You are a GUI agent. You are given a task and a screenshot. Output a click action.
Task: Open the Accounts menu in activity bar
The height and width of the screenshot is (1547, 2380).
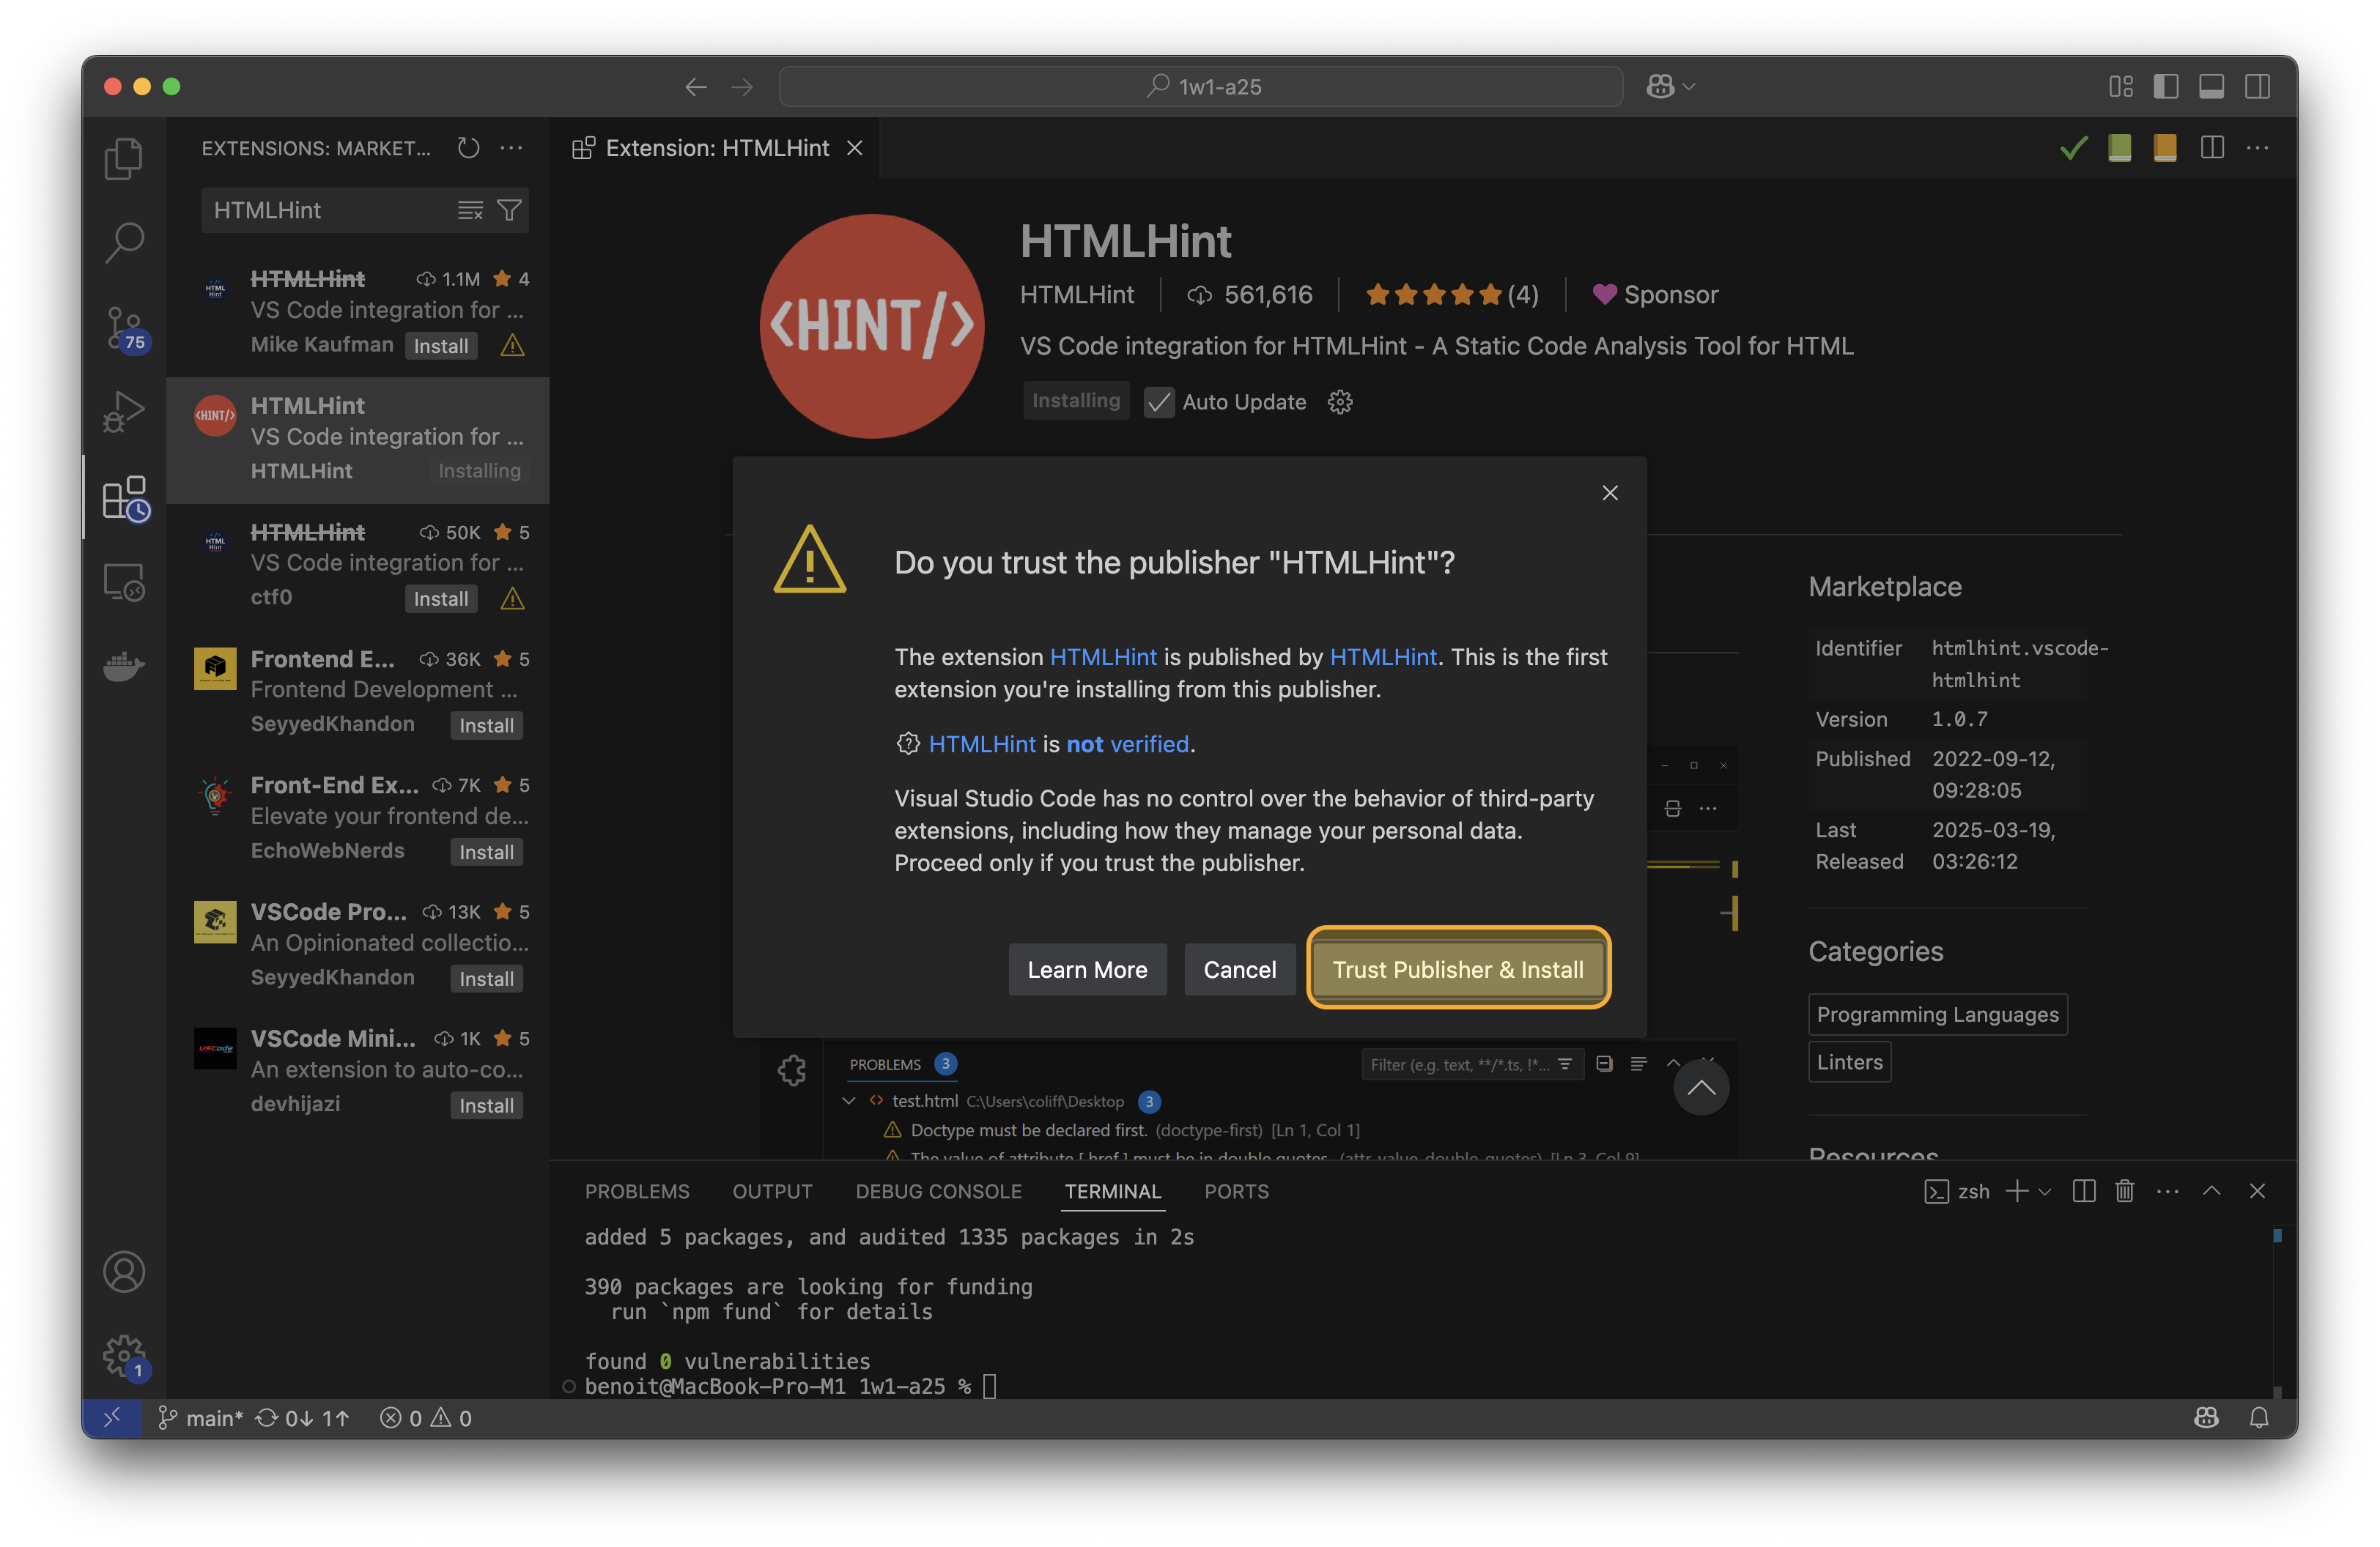124,1271
